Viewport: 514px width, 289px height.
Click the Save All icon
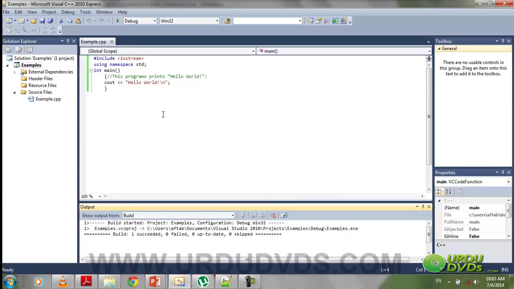50,21
